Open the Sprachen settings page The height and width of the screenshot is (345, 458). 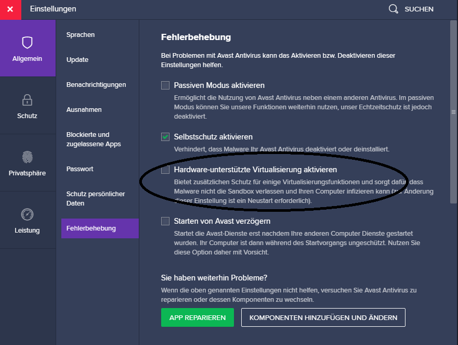(81, 35)
